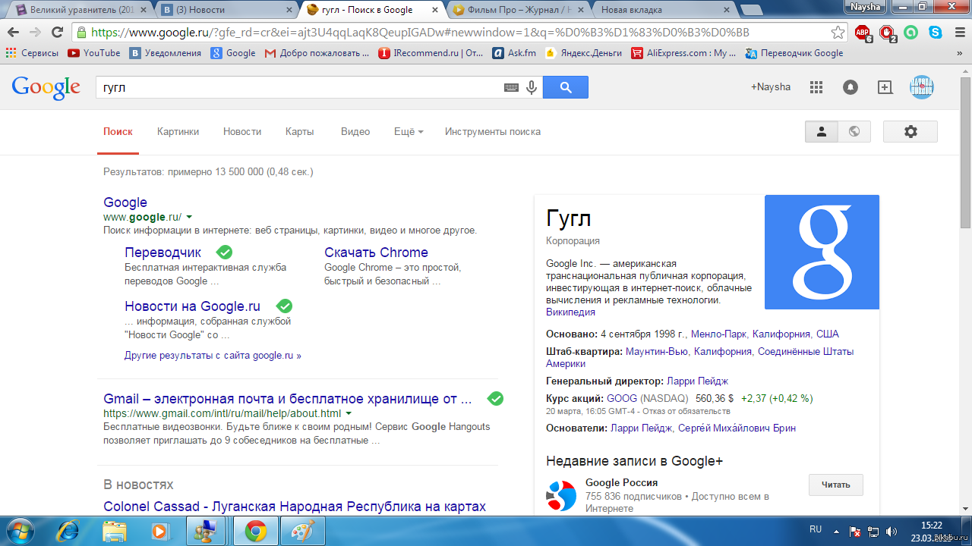Open the Google apps grid

coord(816,87)
